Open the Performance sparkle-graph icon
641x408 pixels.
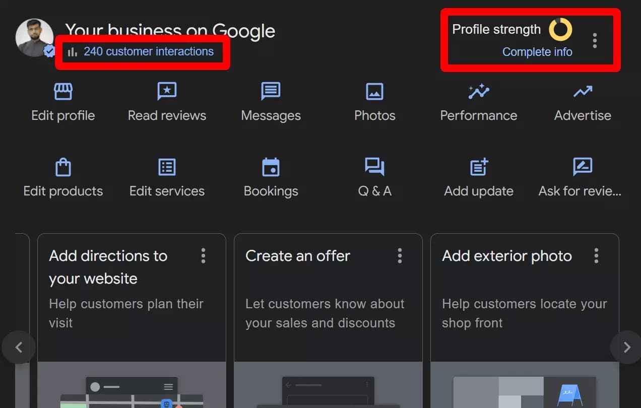(479, 91)
